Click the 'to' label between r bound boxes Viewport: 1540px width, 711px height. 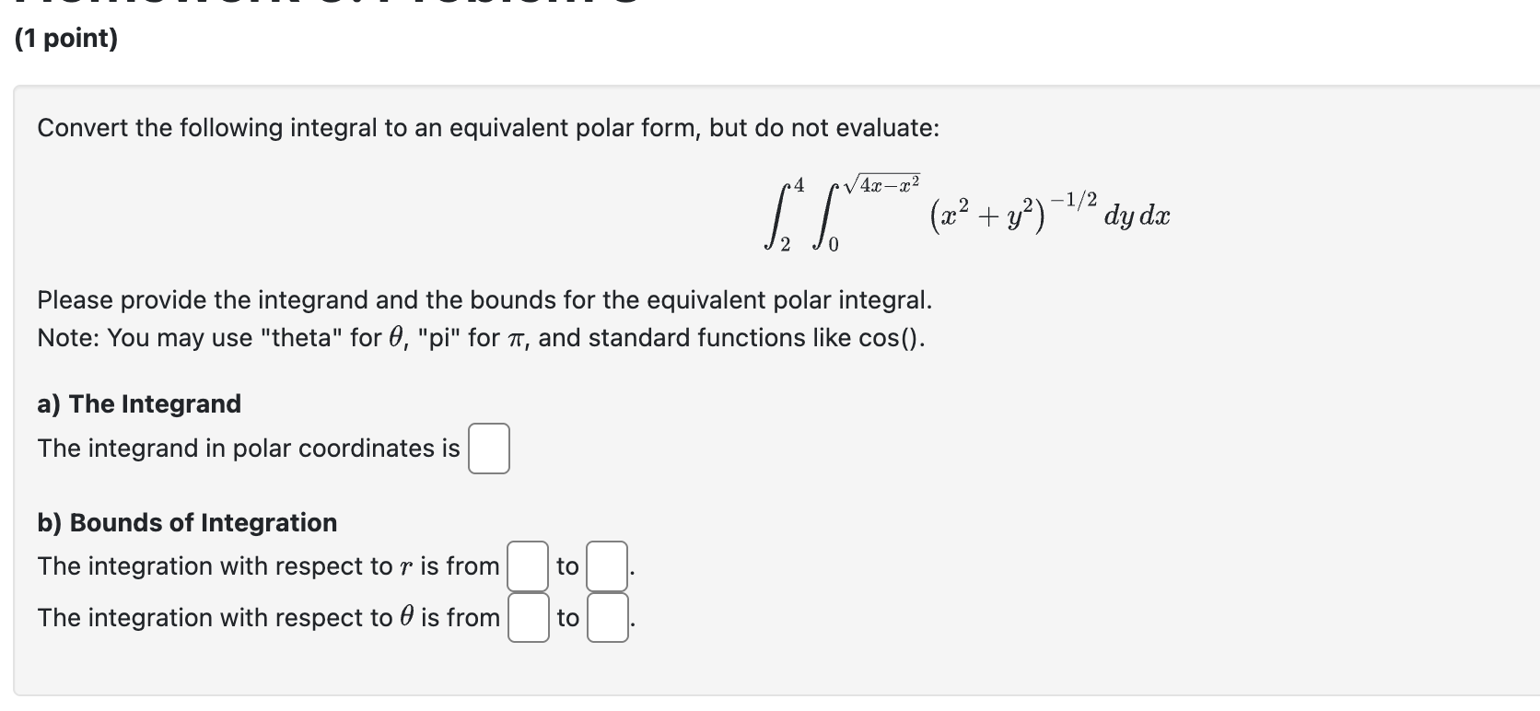(x=566, y=565)
